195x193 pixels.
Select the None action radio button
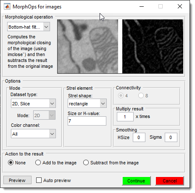pyautogui.click(x=11, y=163)
